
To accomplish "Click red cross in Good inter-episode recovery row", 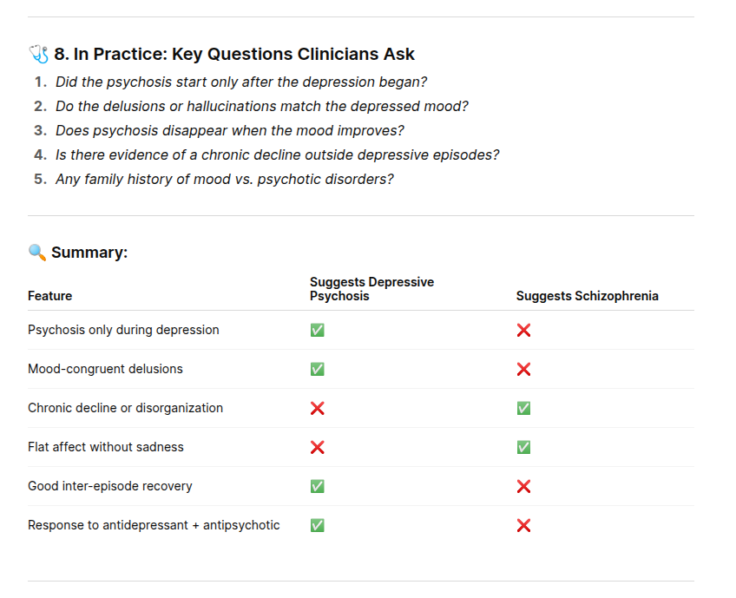I will [x=523, y=486].
